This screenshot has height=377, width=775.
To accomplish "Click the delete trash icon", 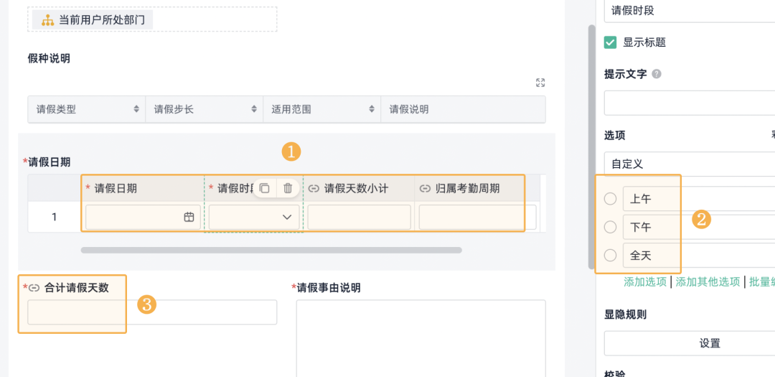I will click(x=288, y=188).
